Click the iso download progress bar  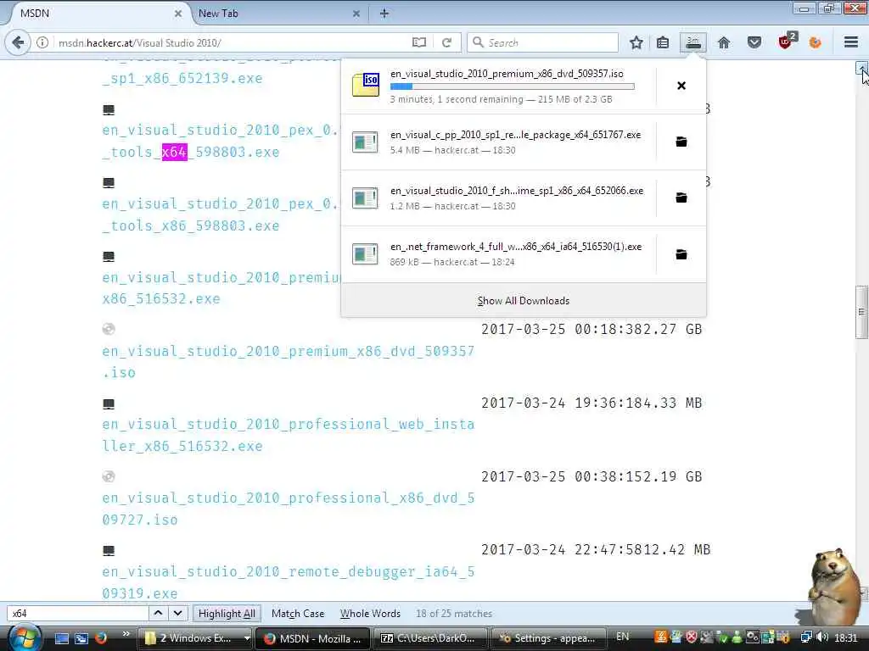tap(512, 86)
